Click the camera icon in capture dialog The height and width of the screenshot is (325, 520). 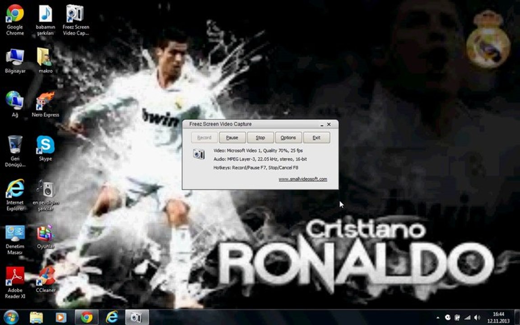[199, 154]
